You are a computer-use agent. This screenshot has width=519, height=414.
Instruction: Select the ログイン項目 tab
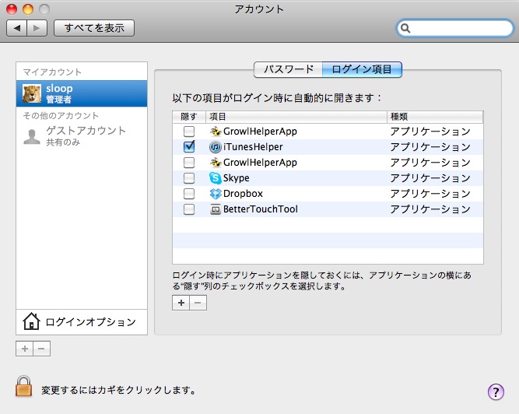(362, 69)
